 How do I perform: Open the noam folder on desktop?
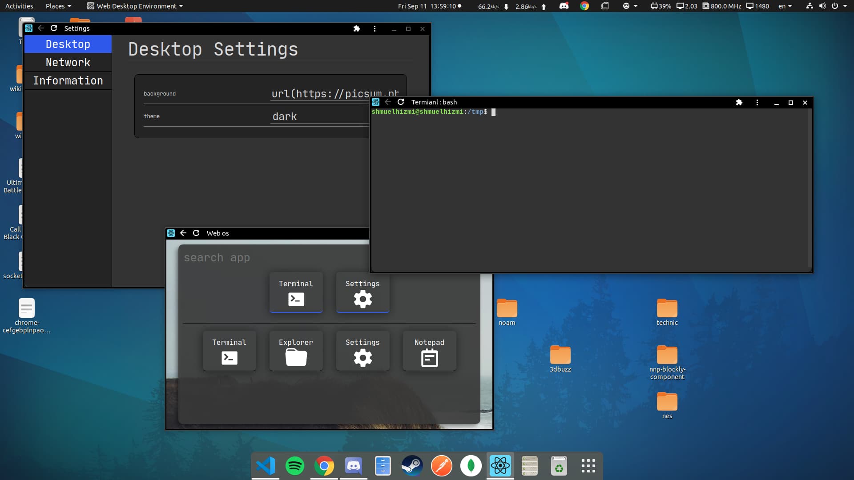507,309
